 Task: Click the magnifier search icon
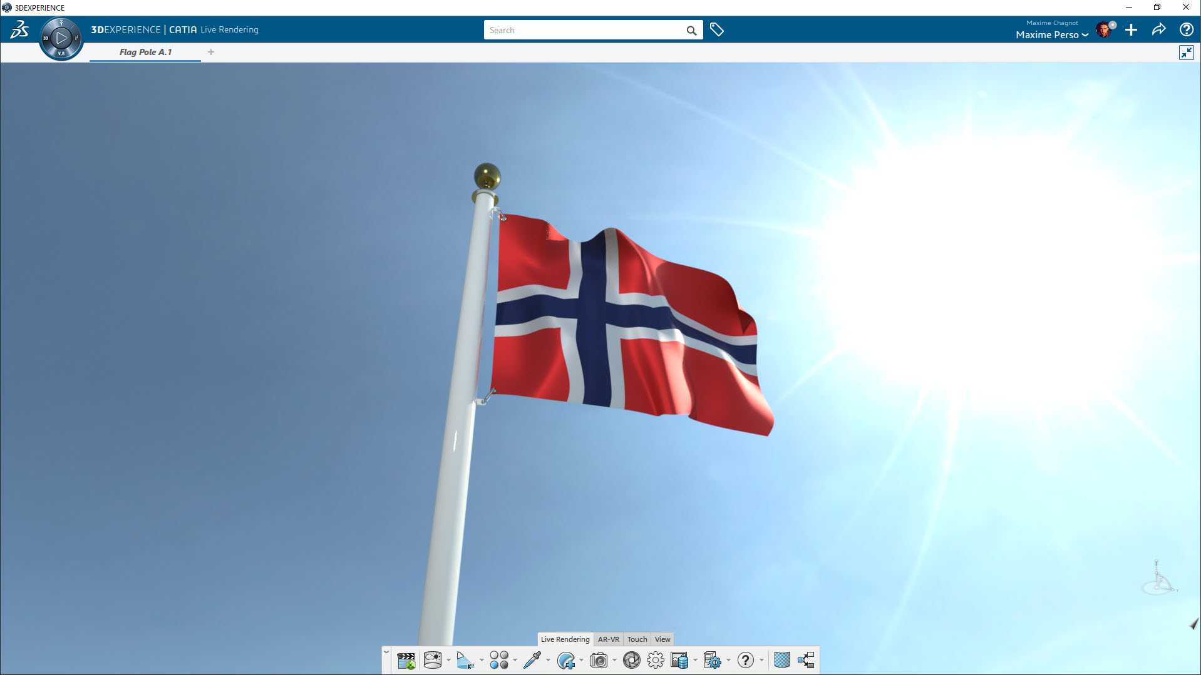[691, 30]
